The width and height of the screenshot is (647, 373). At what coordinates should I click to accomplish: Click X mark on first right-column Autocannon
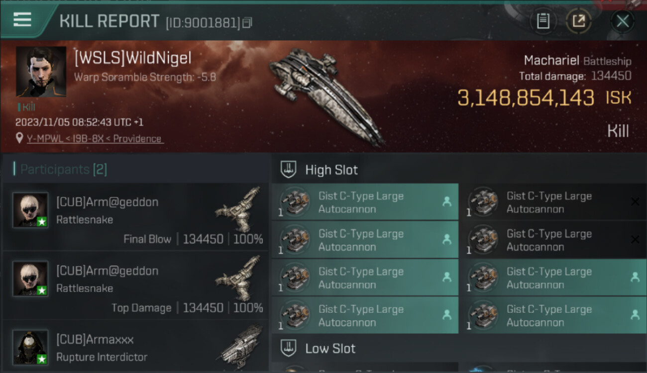point(635,201)
